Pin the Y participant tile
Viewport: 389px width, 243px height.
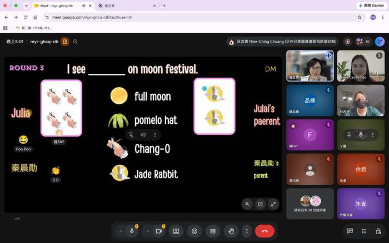click(349, 135)
